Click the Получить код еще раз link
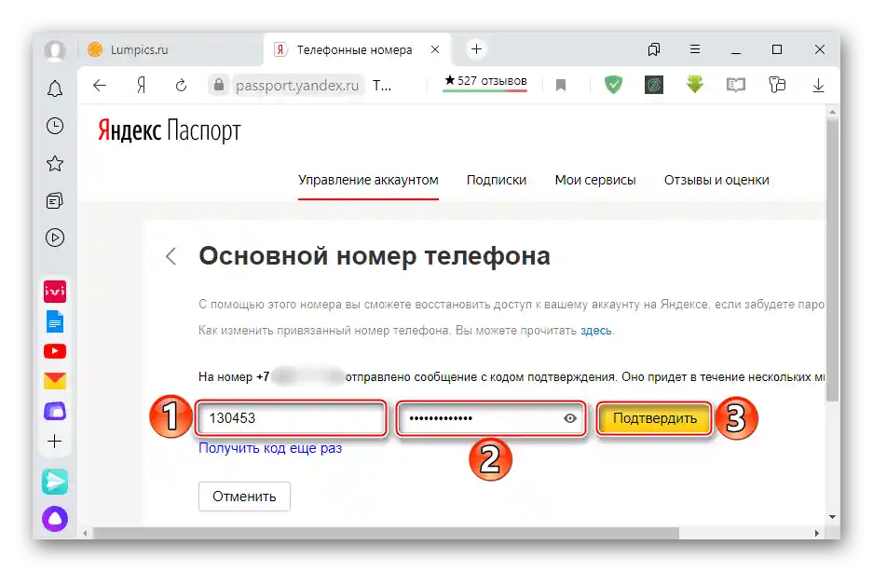873x572 pixels. click(x=272, y=449)
